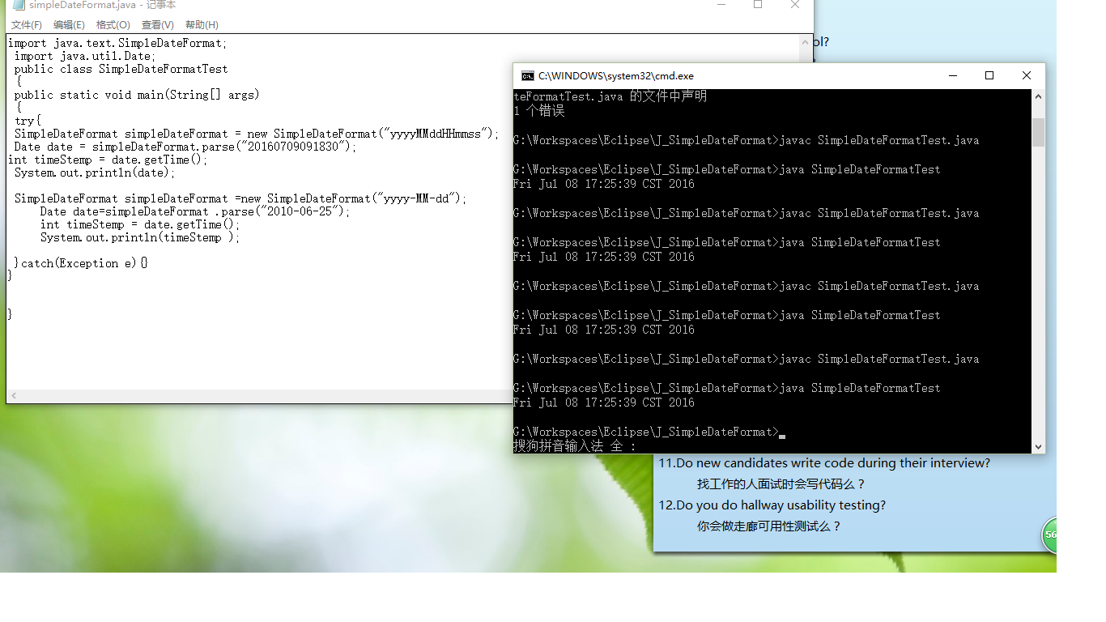Click '12.Do you do hallway usability testing?' text
1106x622 pixels.
[772, 505]
